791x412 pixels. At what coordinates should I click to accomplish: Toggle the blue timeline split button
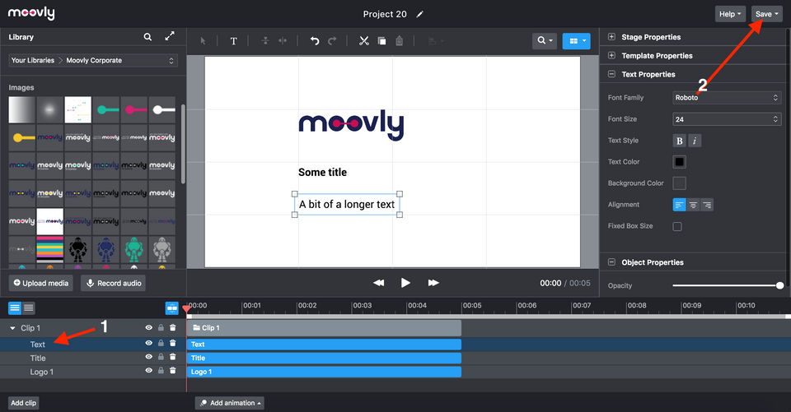point(172,308)
